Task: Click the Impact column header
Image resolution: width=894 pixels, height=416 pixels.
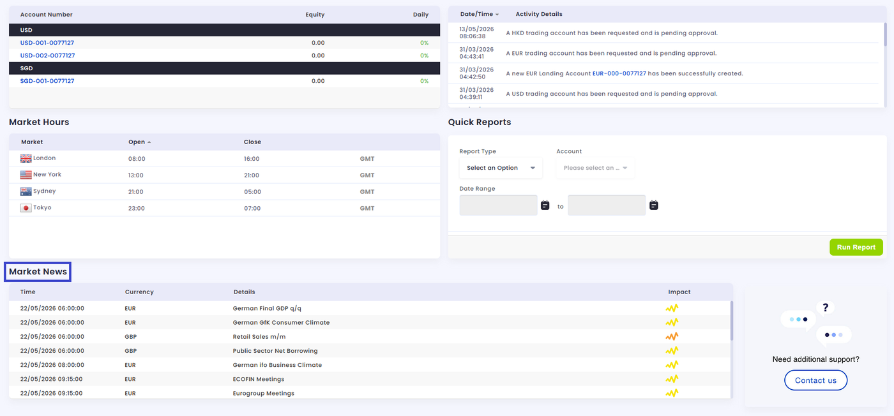Action: (x=679, y=292)
